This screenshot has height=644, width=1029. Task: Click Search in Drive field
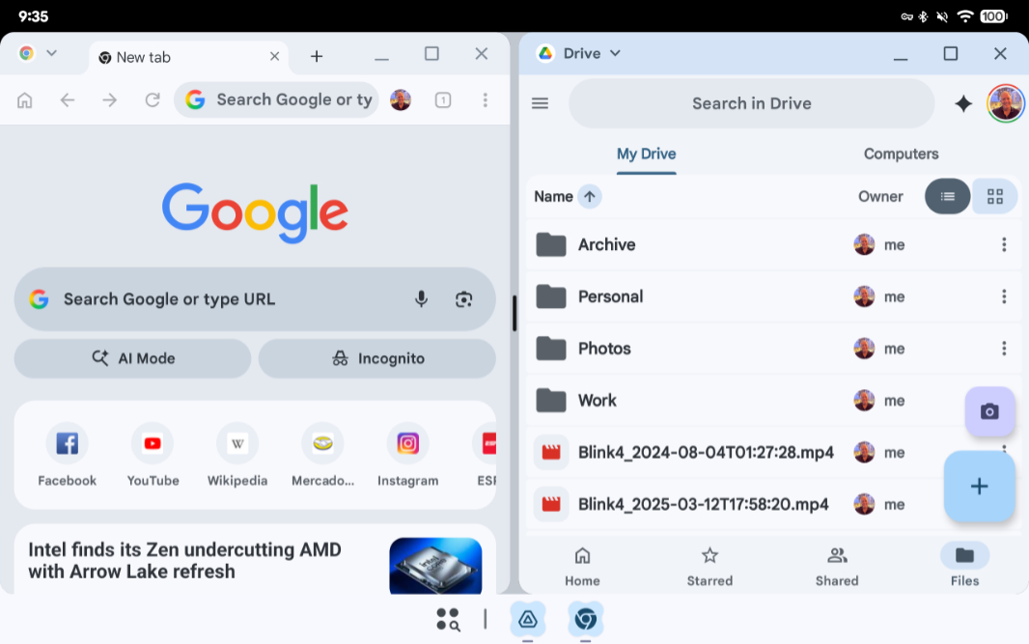click(x=751, y=103)
